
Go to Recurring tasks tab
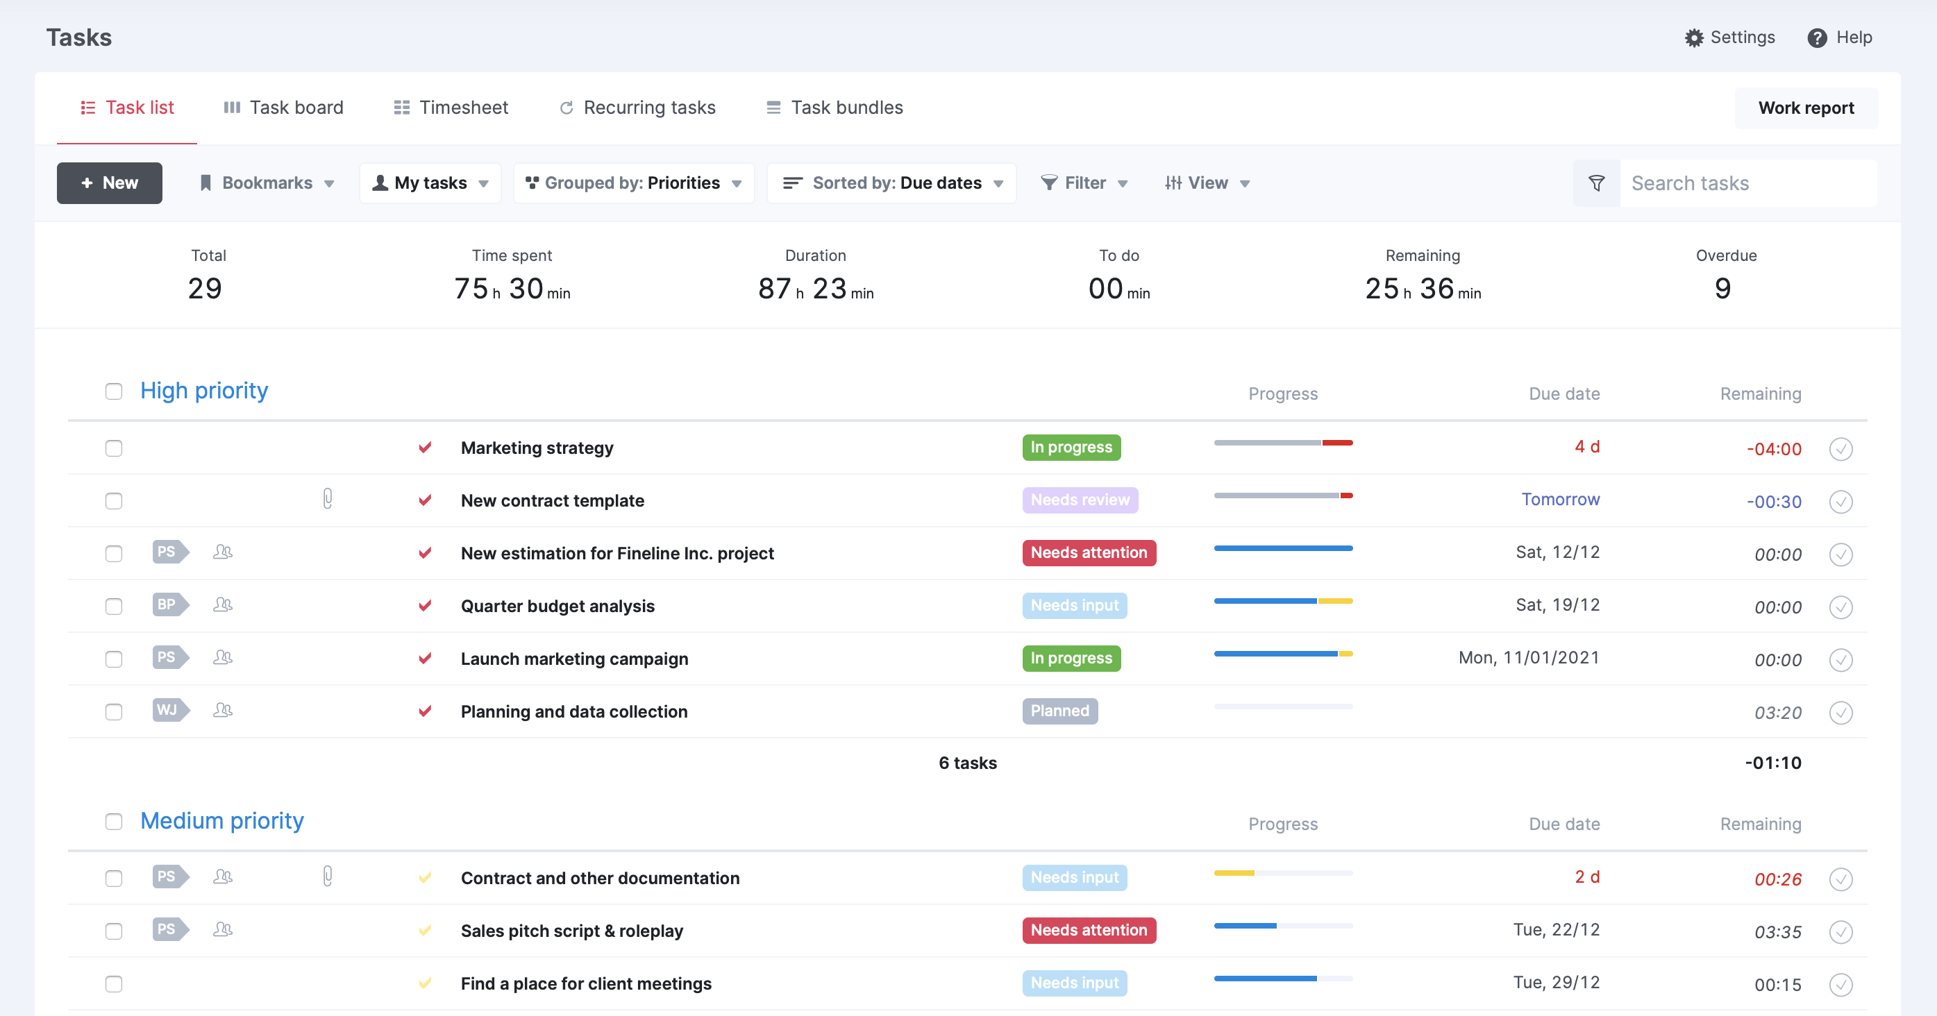pos(637,108)
